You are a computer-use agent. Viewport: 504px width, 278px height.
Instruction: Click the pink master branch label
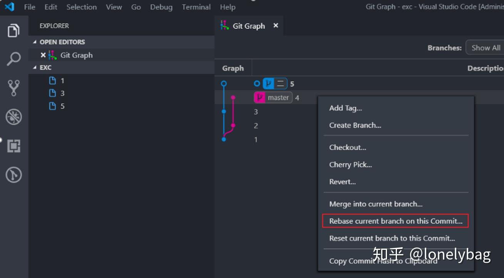(273, 97)
